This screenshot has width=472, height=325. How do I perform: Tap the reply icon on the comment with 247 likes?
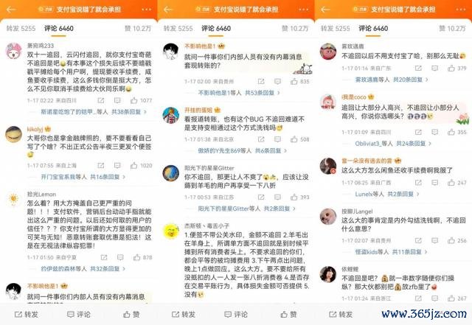434,182
